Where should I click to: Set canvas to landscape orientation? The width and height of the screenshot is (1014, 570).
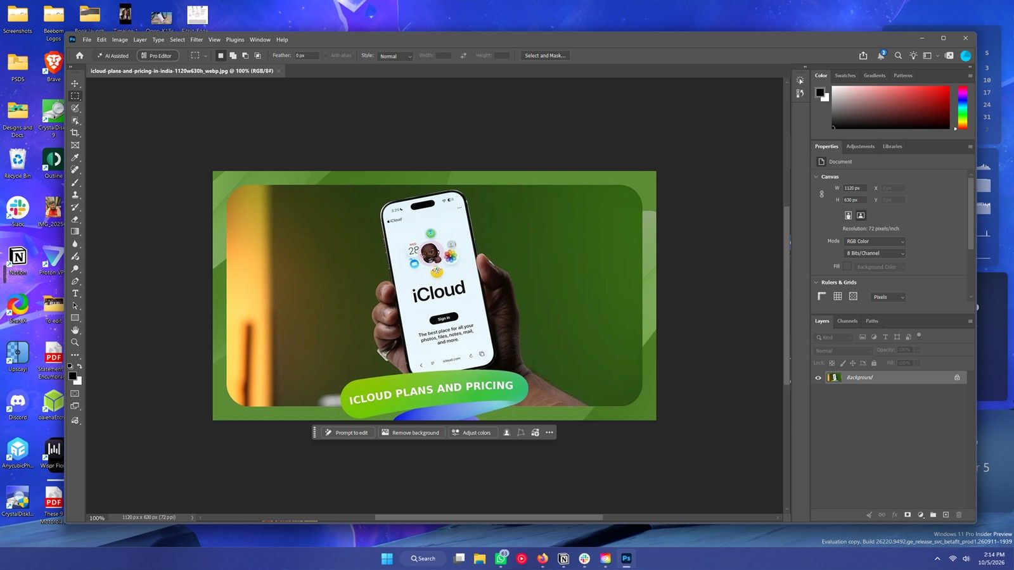click(861, 215)
